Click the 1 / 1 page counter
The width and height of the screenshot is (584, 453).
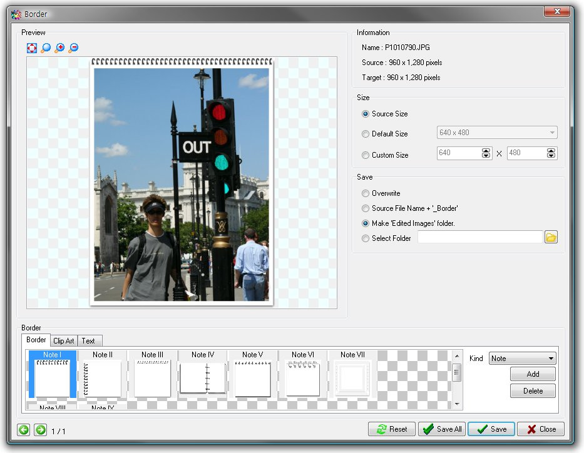coord(58,431)
